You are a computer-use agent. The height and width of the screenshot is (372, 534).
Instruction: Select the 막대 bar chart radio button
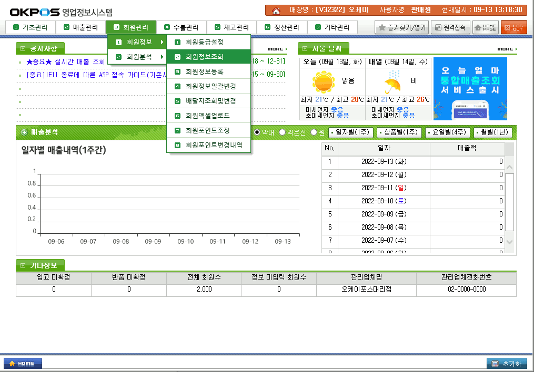coord(257,132)
